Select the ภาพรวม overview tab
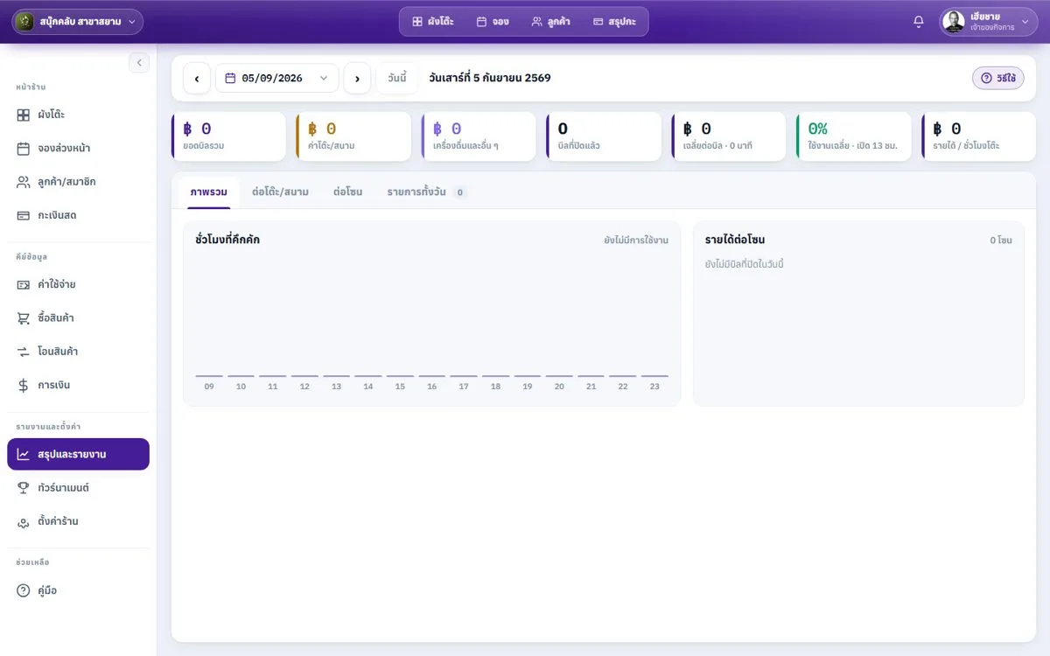This screenshot has width=1050, height=656. 209,192
